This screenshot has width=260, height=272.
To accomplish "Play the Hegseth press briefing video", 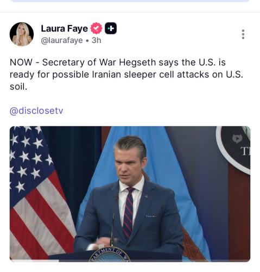I will [130, 194].
